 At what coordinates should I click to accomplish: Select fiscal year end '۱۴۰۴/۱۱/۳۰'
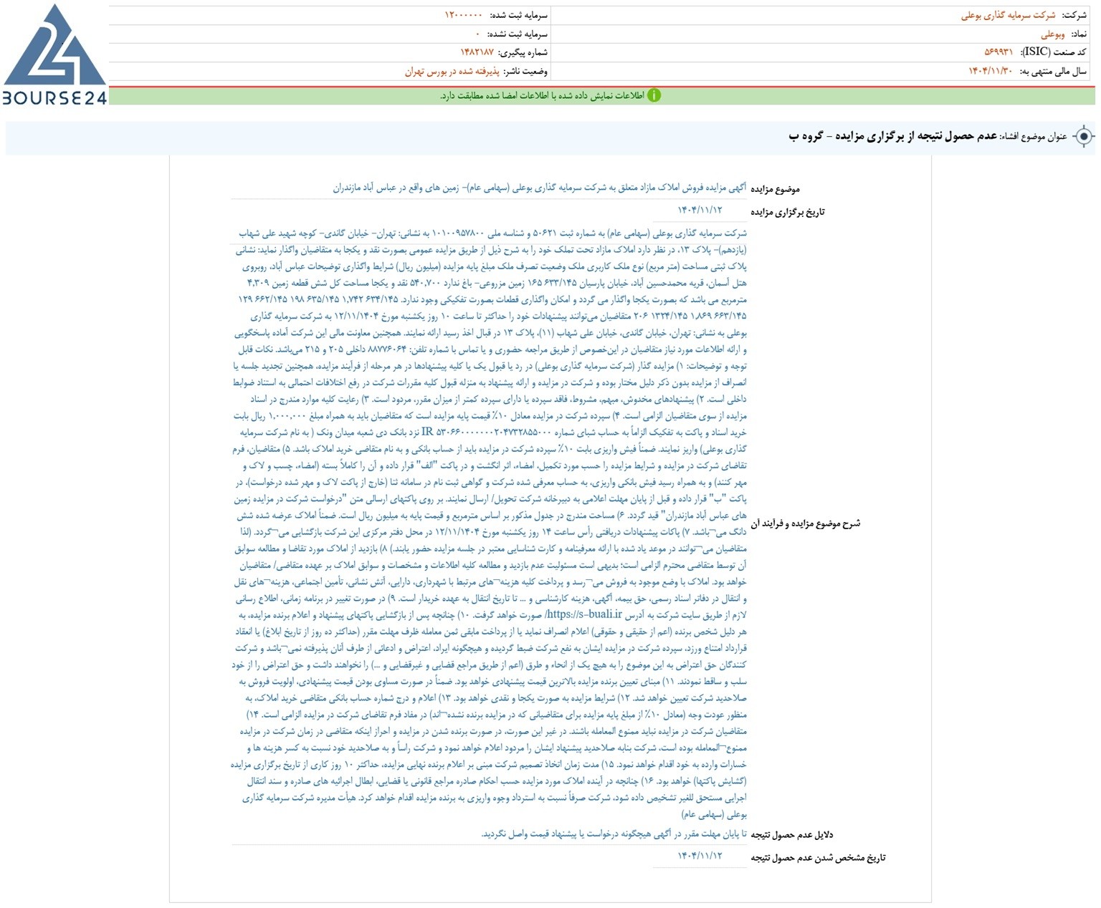click(991, 71)
